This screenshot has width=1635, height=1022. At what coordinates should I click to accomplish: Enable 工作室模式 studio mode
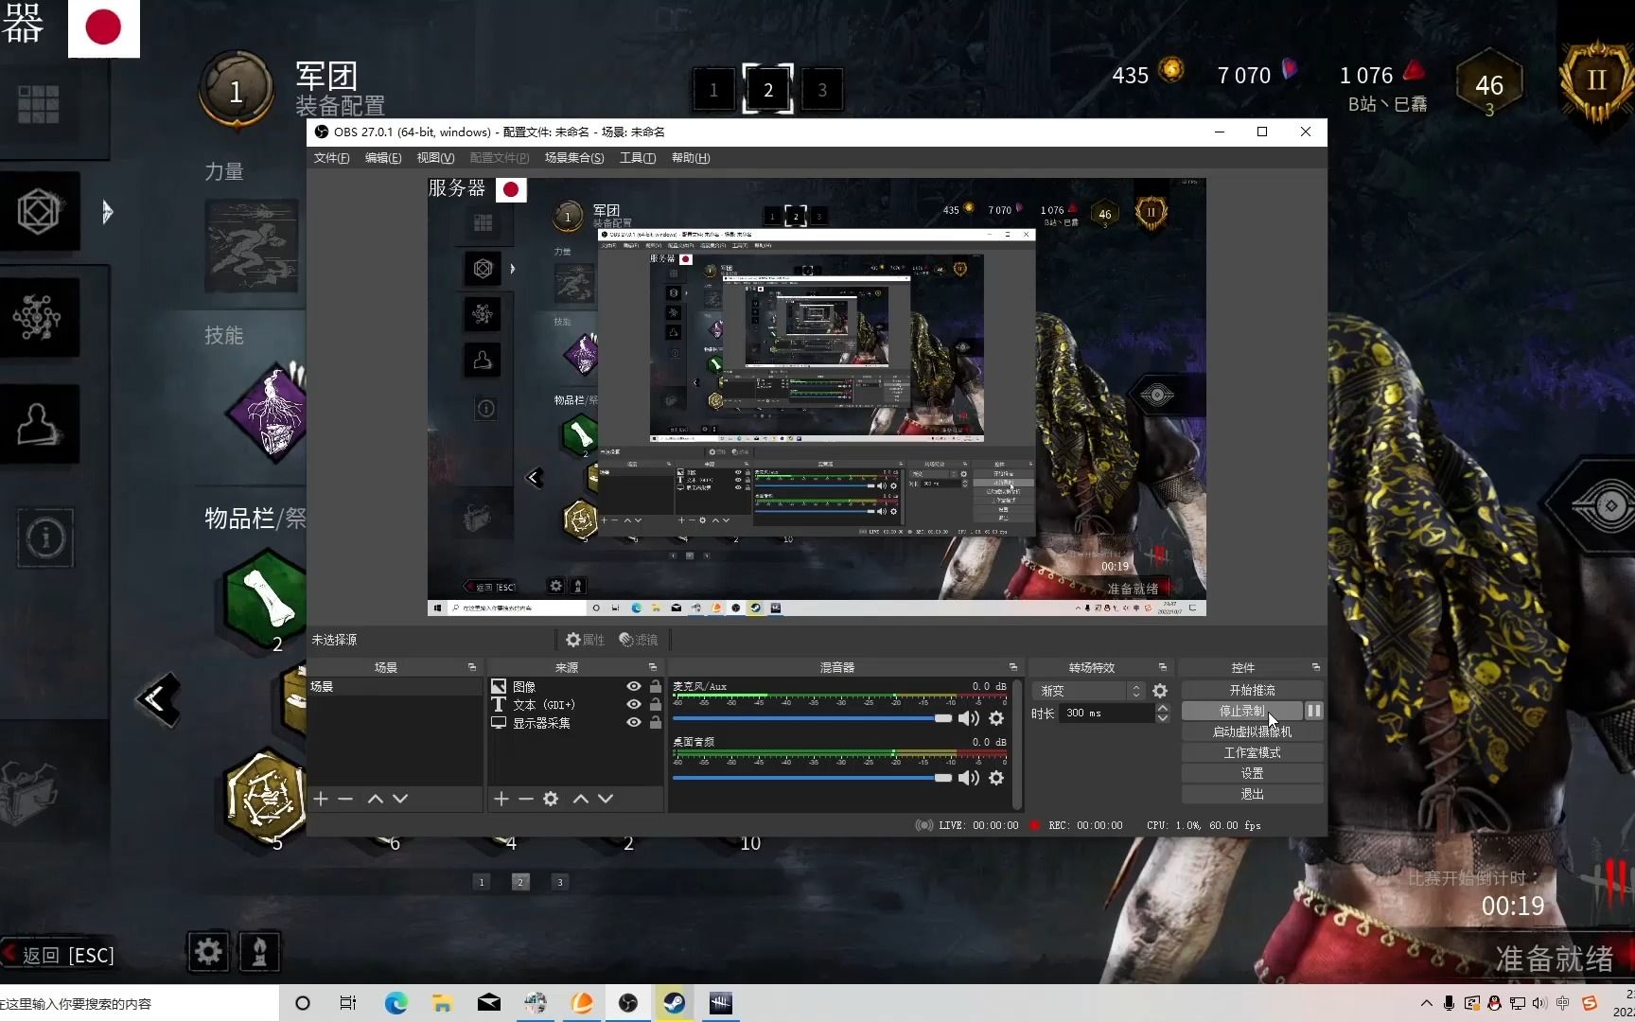1252,752
